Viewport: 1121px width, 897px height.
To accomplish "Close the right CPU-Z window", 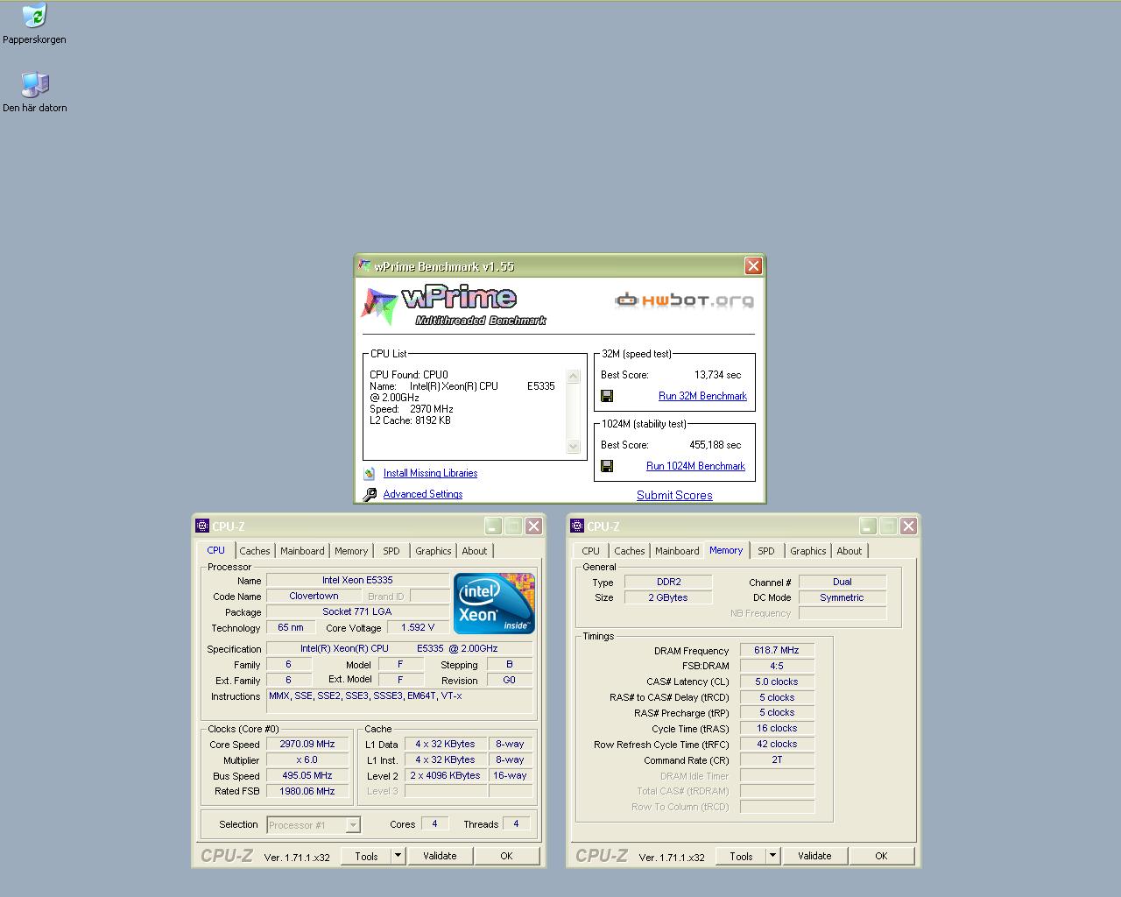I will pos(908,526).
